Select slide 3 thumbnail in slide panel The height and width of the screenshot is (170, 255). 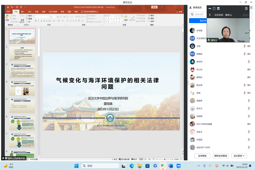[22, 71]
